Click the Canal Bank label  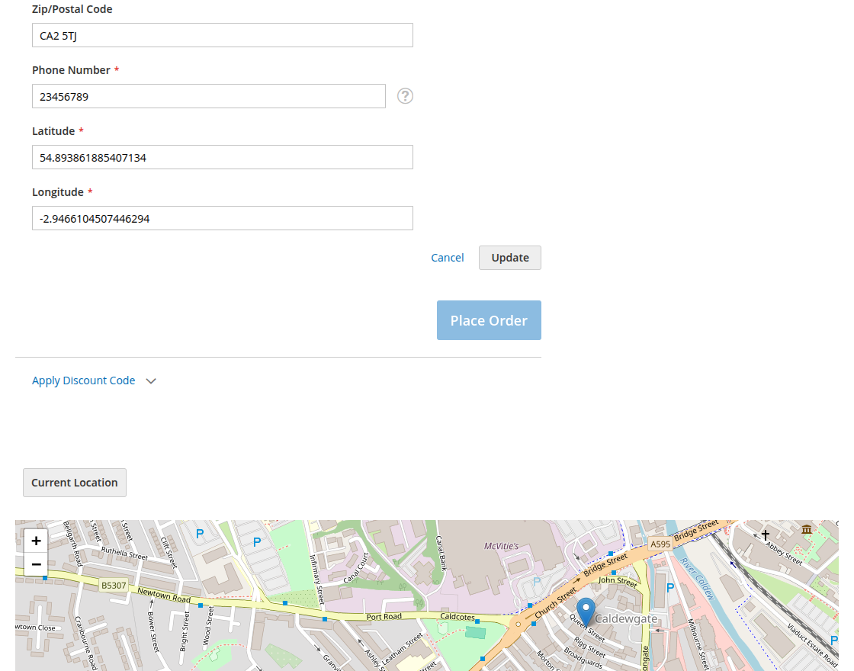pos(441,552)
